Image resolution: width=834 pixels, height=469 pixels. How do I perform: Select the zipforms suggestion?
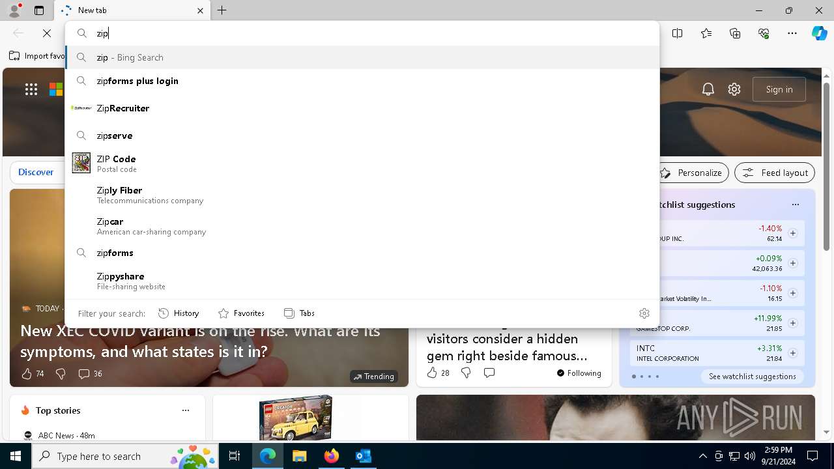(x=362, y=253)
